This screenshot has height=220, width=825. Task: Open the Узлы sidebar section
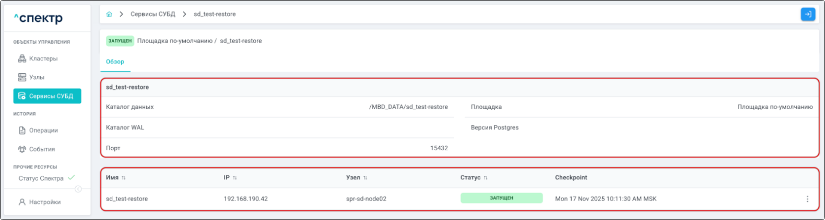click(37, 77)
